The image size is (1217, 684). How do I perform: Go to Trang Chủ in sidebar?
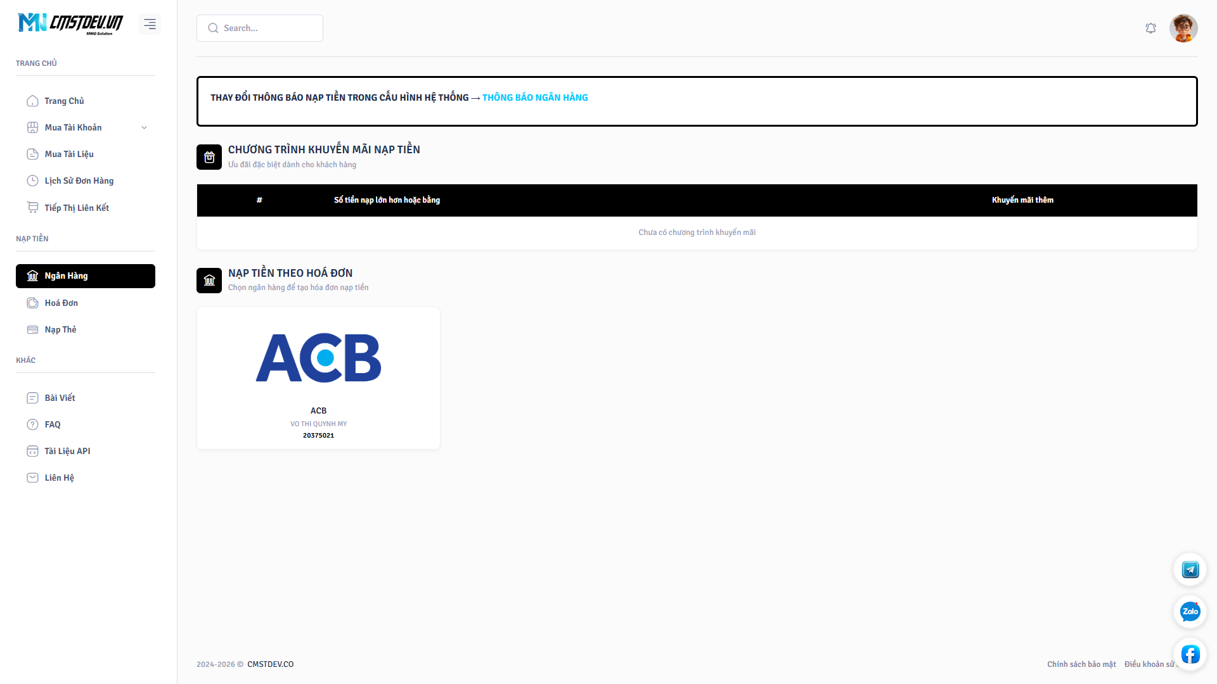pos(64,101)
